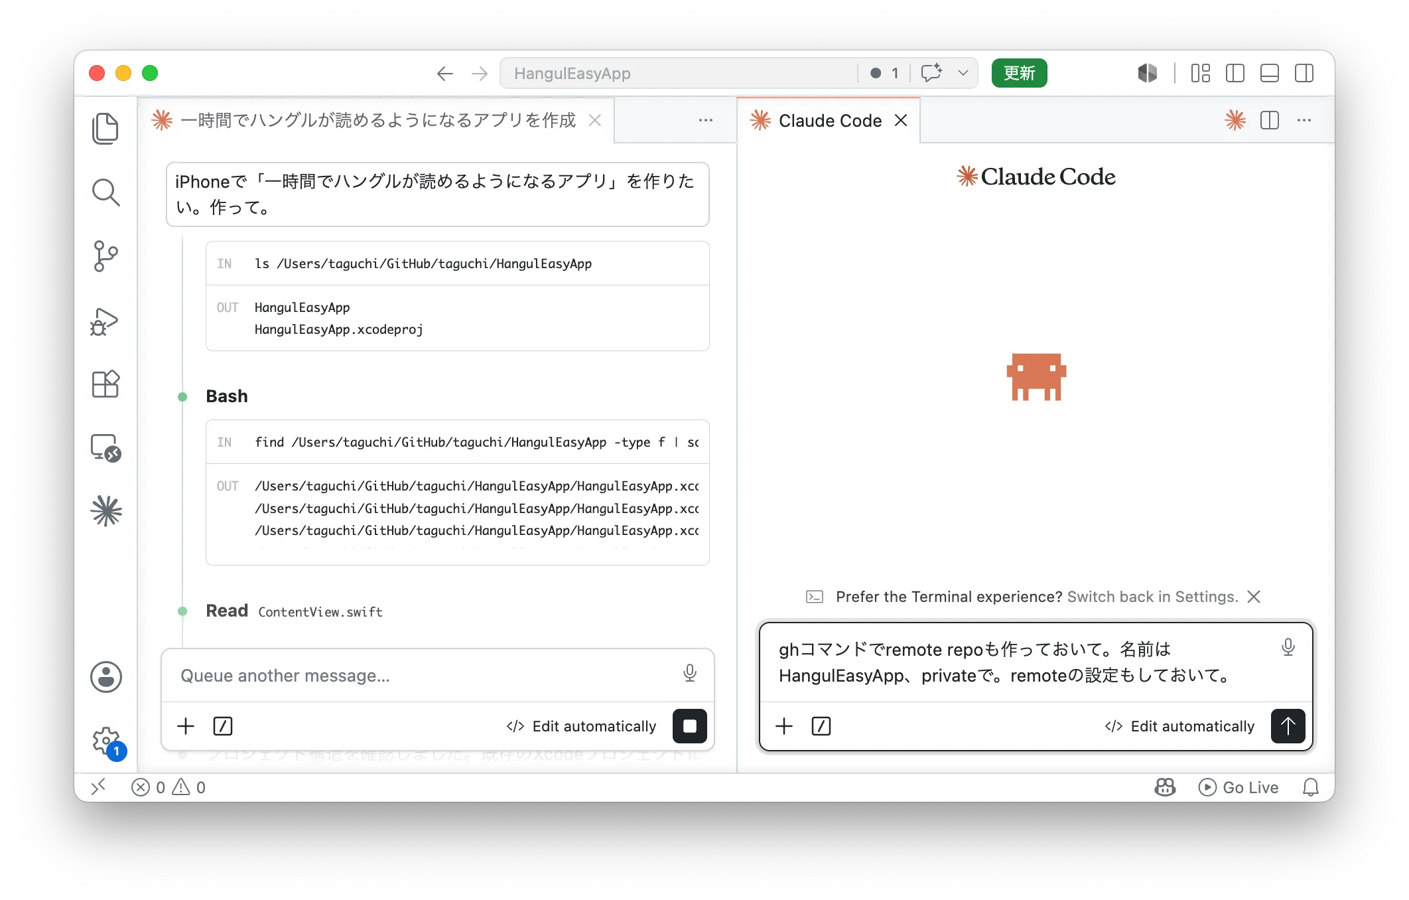The image size is (1409, 900).
Task: Toggle the secondary side bar
Action: click(1304, 73)
